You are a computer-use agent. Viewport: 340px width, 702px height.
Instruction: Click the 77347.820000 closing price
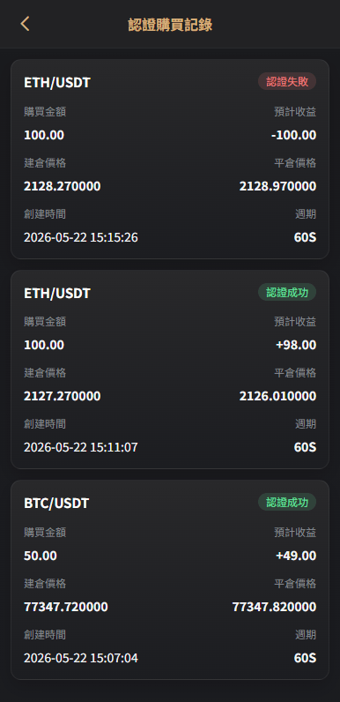(x=274, y=607)
